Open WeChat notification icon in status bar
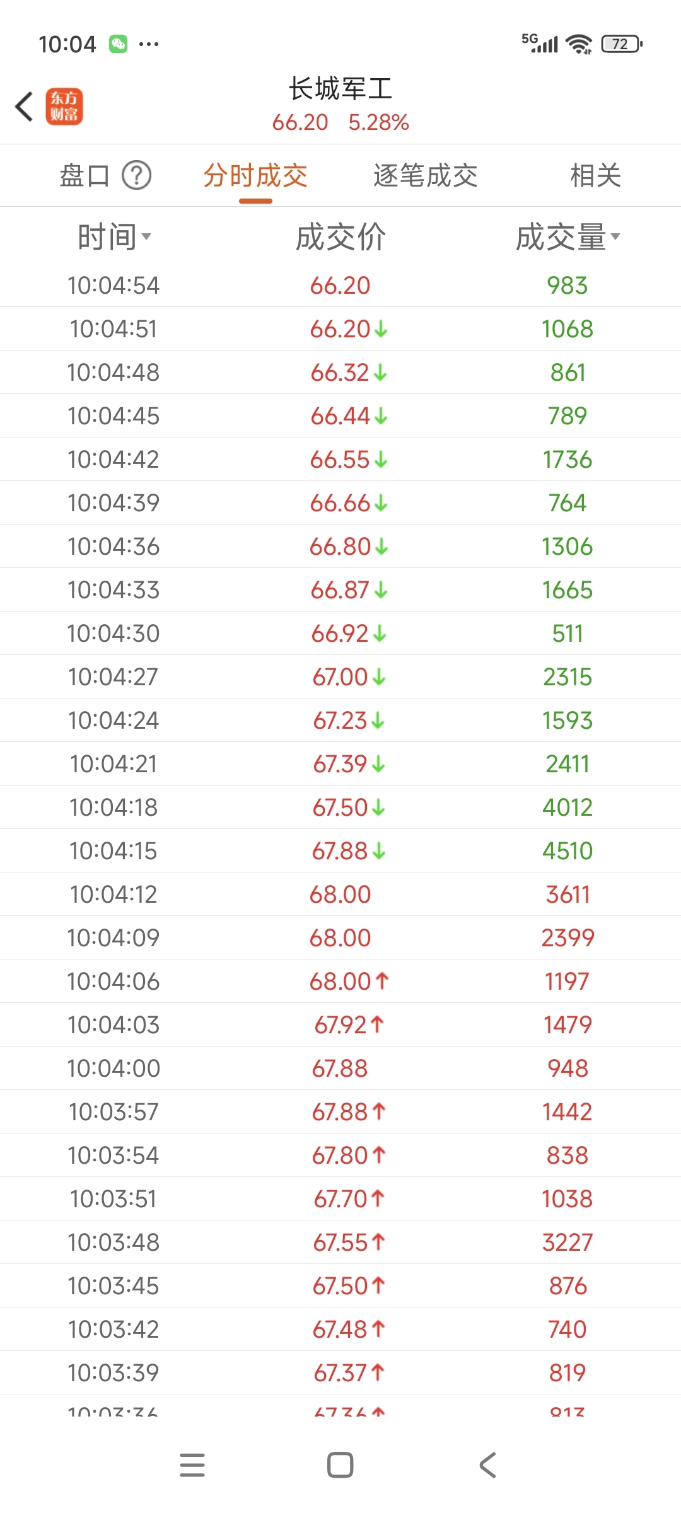 point(118,43)
